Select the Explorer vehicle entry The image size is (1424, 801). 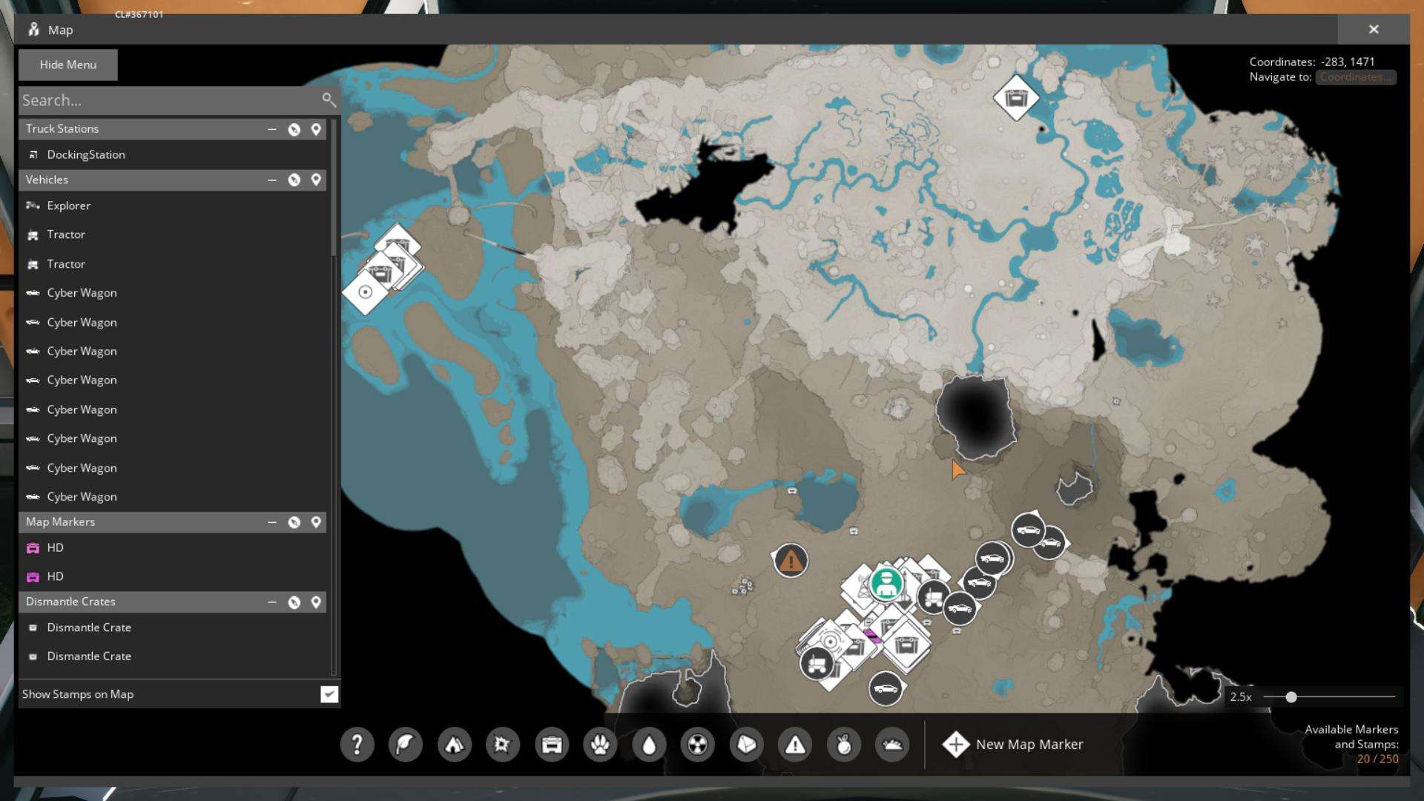tap(174, 205)
